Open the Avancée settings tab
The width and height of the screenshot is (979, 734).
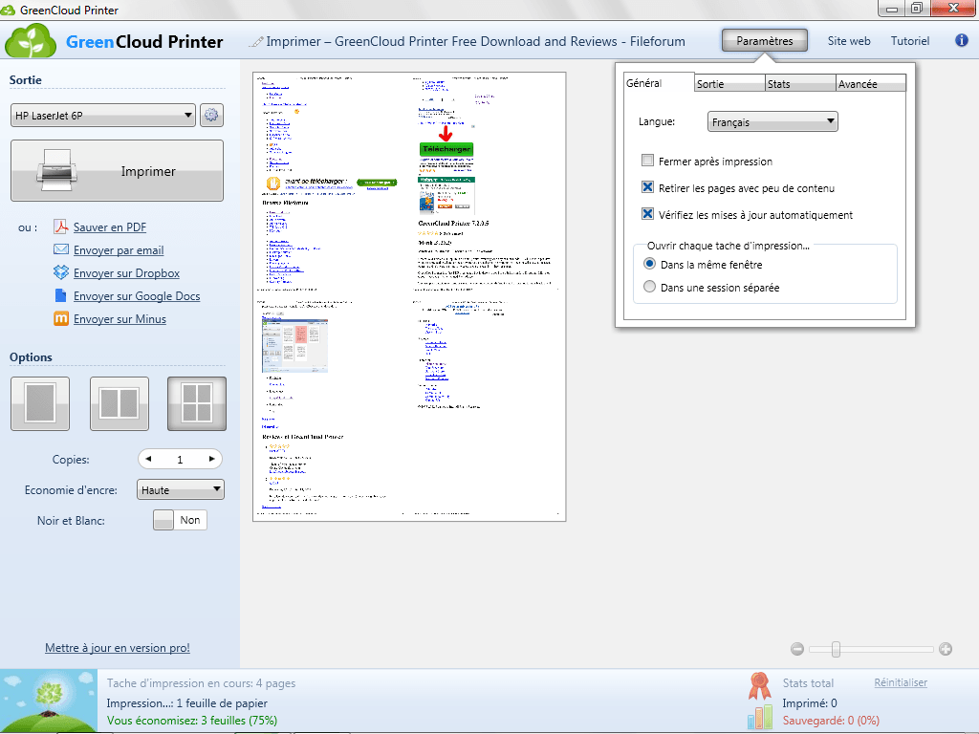[x=870, y=84]
